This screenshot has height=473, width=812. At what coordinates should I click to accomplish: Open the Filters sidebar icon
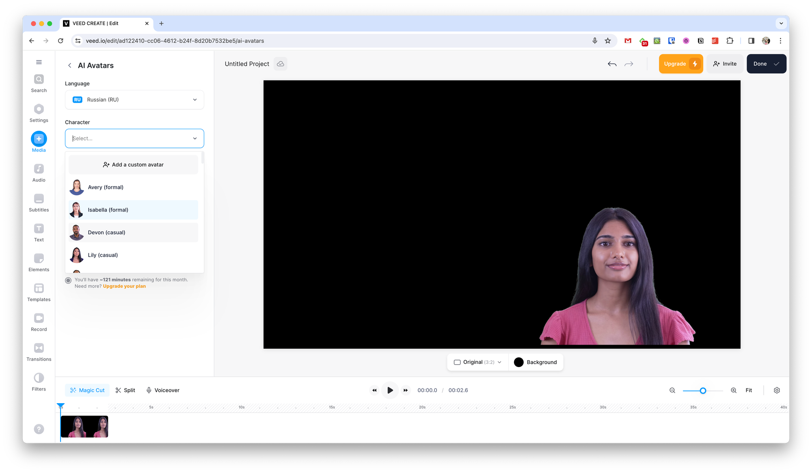(x=39, y=378)
